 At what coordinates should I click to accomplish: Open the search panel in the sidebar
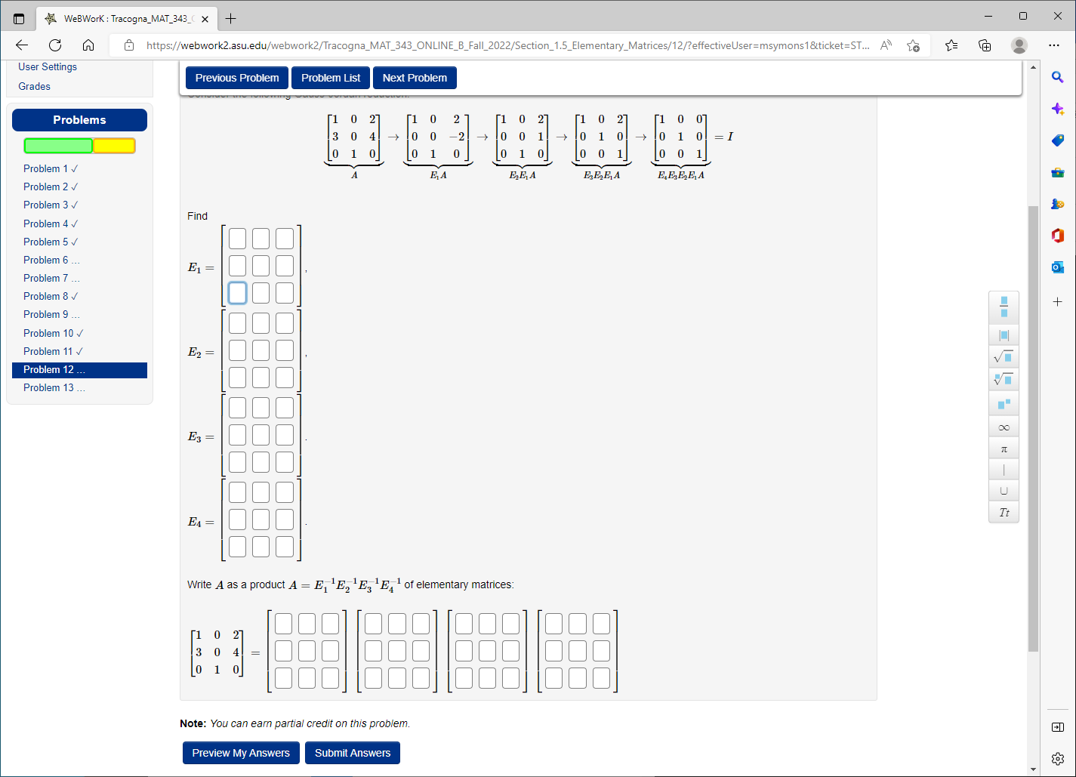(x=1057, y=76)
